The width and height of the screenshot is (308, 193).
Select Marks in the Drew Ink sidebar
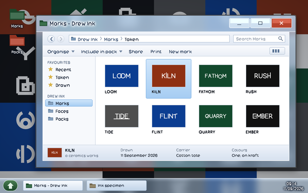[x=69, y=103]
